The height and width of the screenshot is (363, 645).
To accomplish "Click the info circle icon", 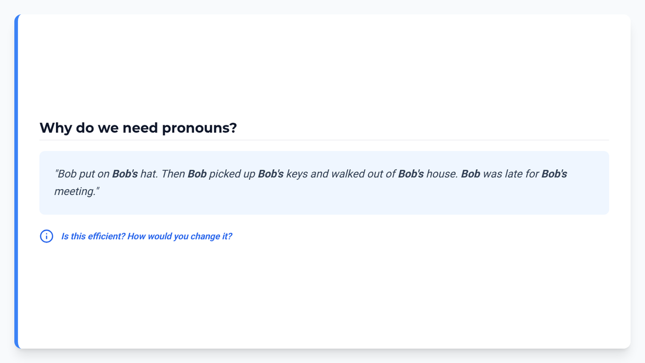I will 47,236.
